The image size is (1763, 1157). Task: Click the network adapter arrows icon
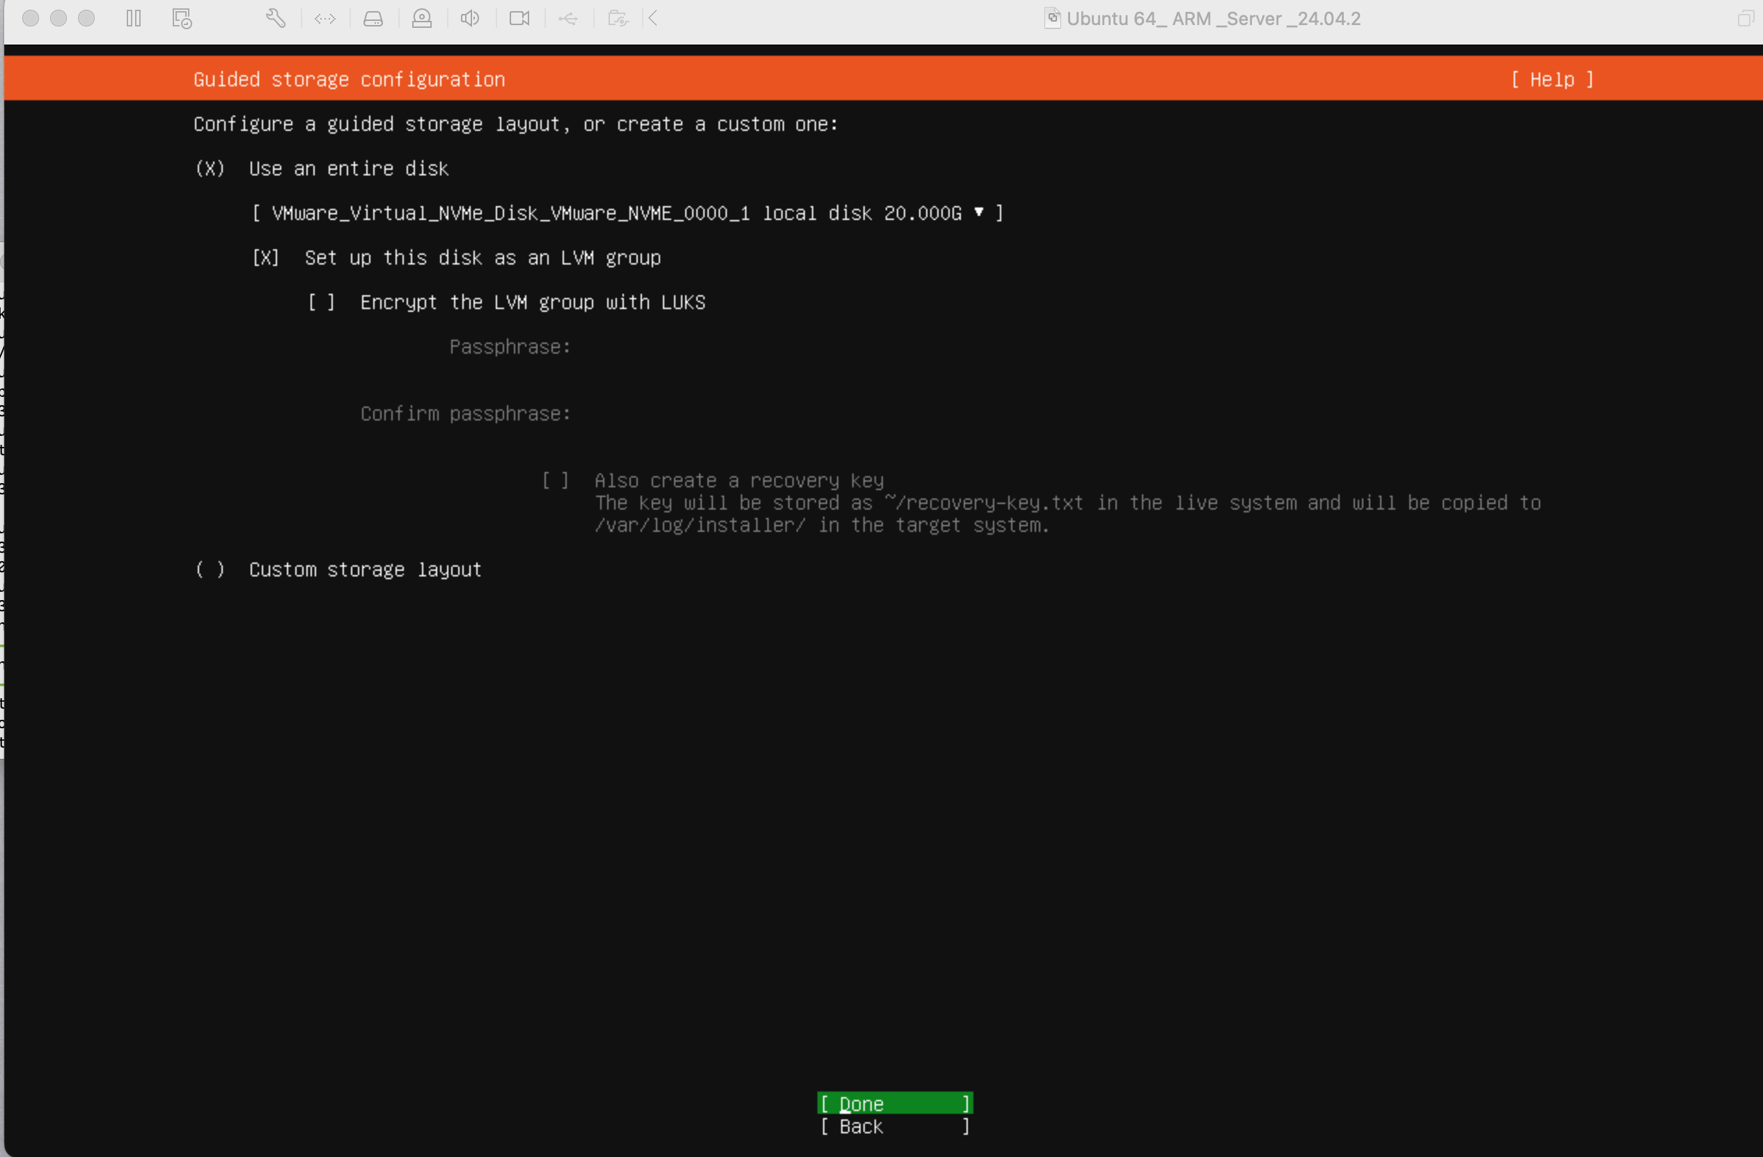tap(325, 19)
